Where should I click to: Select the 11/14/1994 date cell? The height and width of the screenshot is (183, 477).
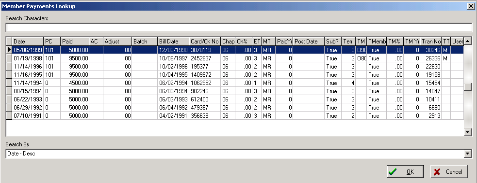tap(28, 83)
